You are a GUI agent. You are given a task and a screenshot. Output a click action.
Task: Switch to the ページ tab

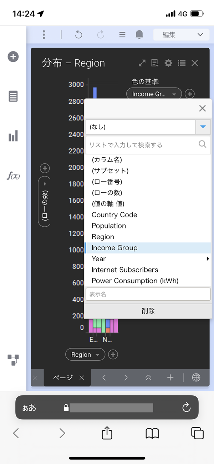63,377
